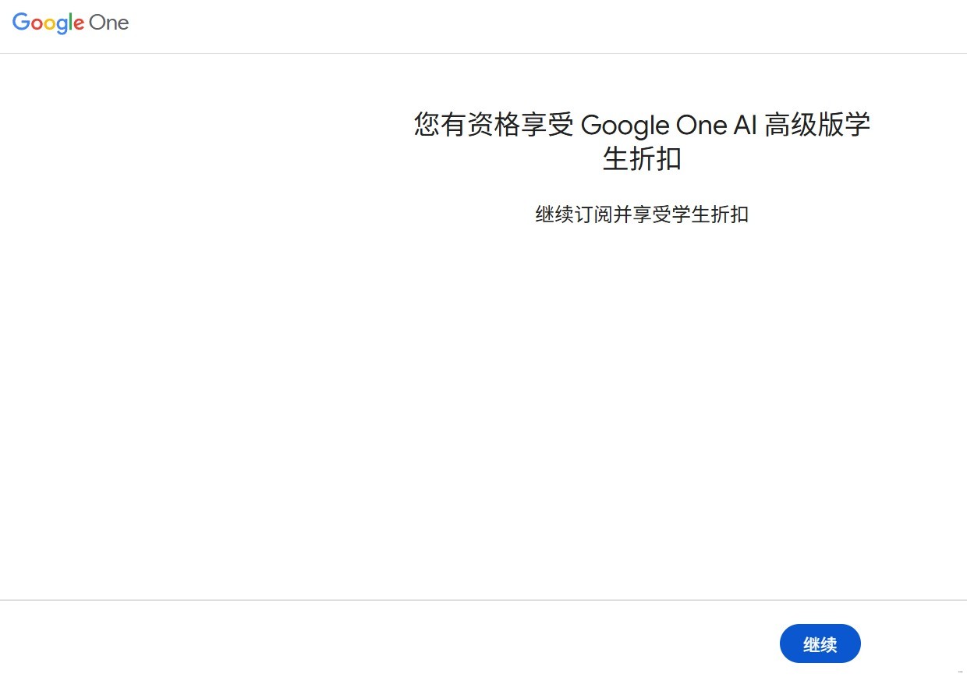Click the divider line above the 继续 button
Image resolution: width=967 pixels, height=677 pixels.
coord(483,600)
